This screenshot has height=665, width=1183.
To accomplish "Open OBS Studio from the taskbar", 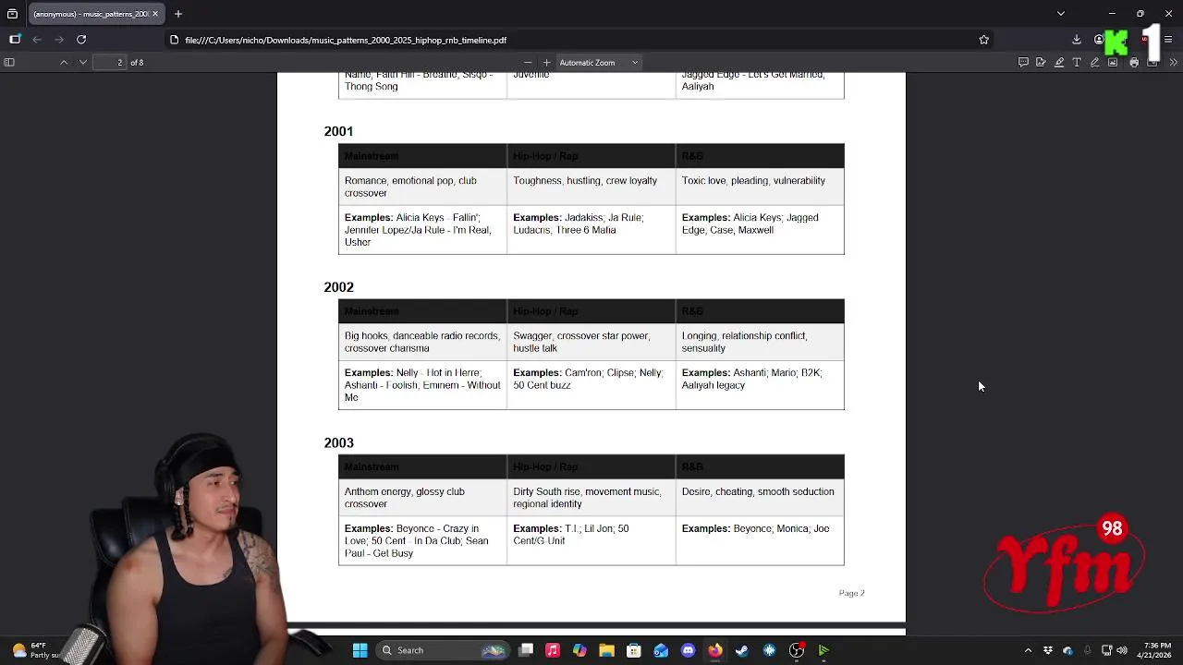I will (797, 650).
